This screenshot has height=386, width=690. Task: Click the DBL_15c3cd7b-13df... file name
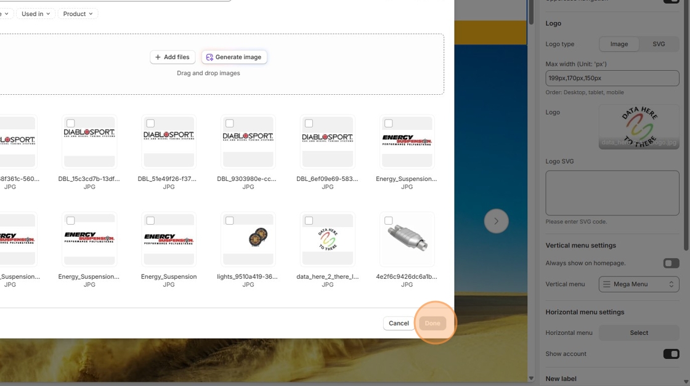(x=89, y=179)
